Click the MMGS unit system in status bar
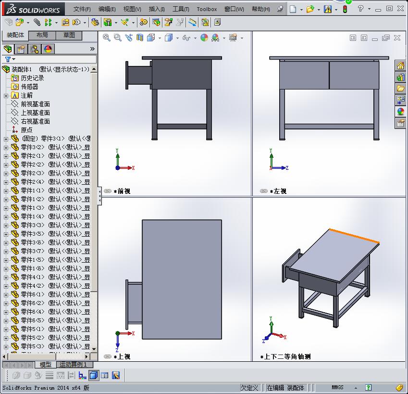The height and width of the screenshot is (394, 408). (337, 387)
